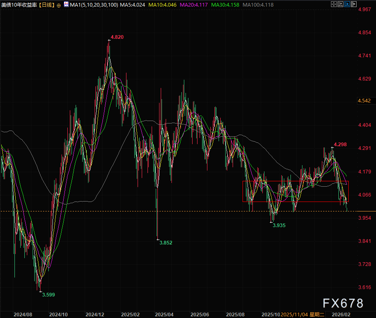The height and width of the screenshot is (318, 376).
Task: Click the 3.841 price axis label
Action: pyautogui.click(x=364, y=241)
